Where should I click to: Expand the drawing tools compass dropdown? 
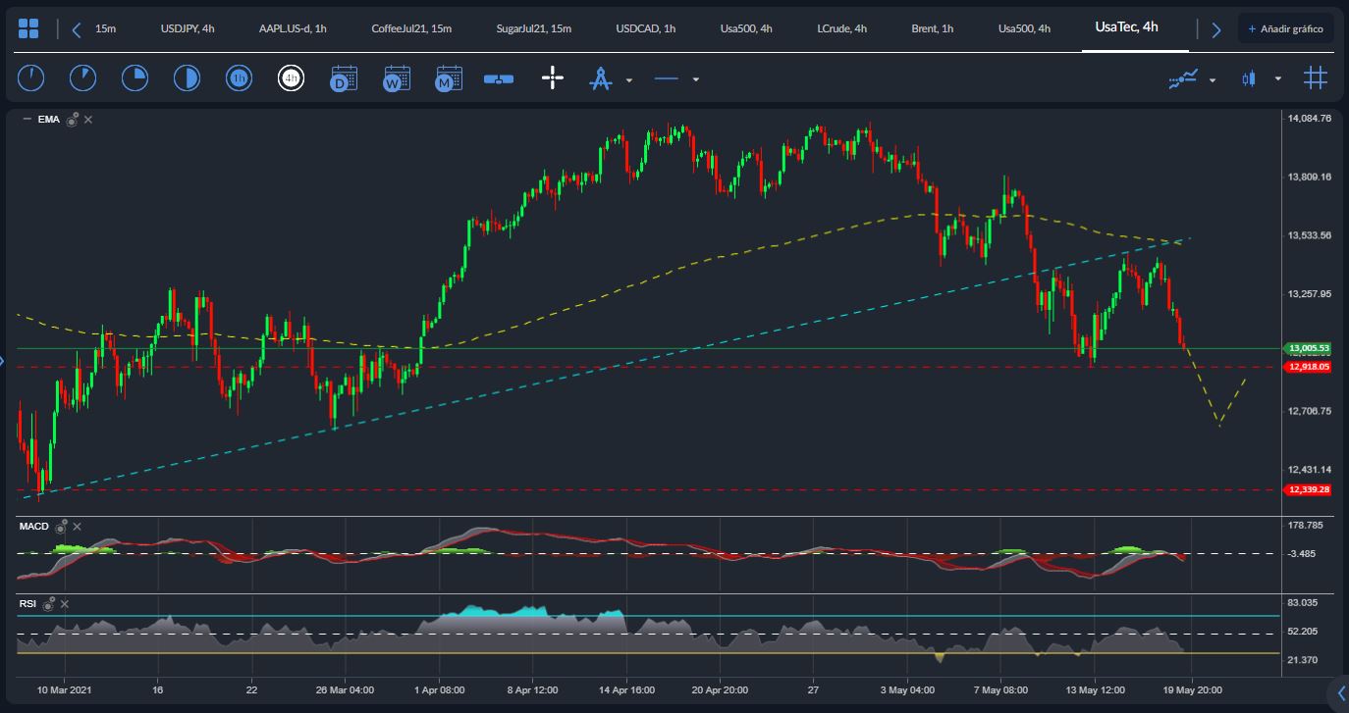629,79
